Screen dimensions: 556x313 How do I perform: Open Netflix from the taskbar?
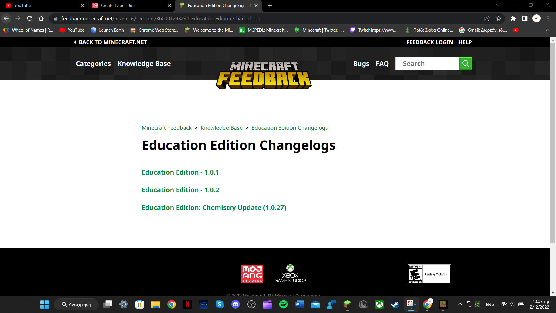click(187, 304)
